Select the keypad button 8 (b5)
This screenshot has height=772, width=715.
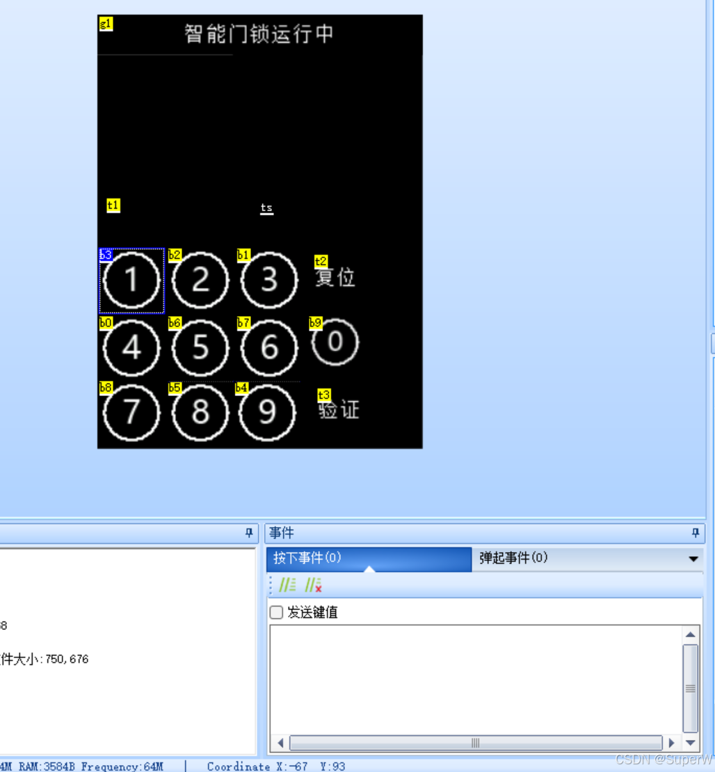(x=200, y=413)
